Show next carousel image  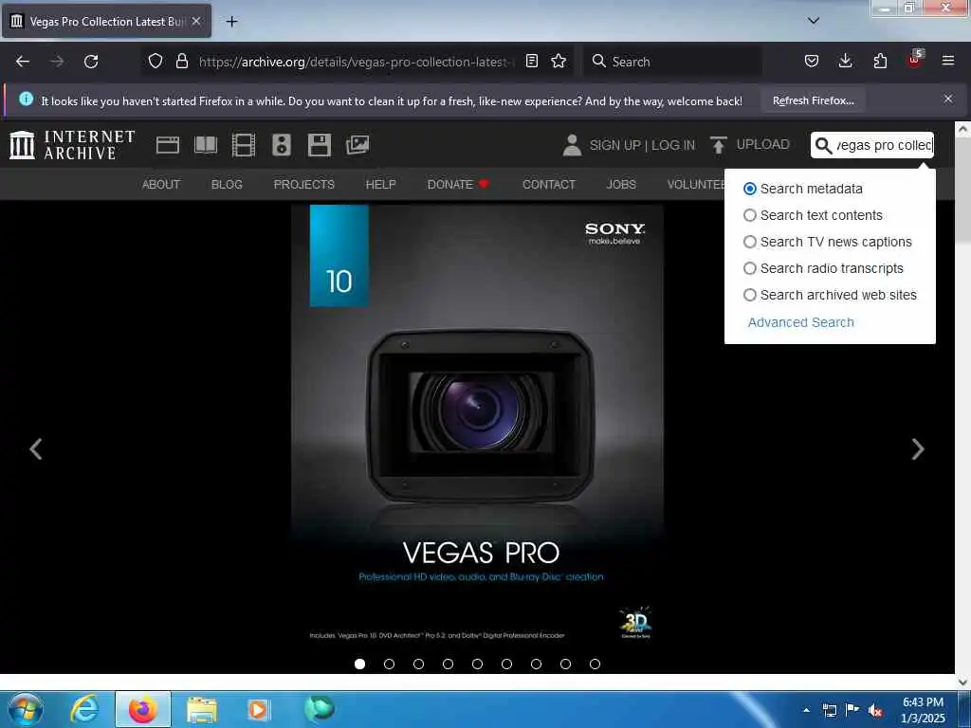click(918, 448)
